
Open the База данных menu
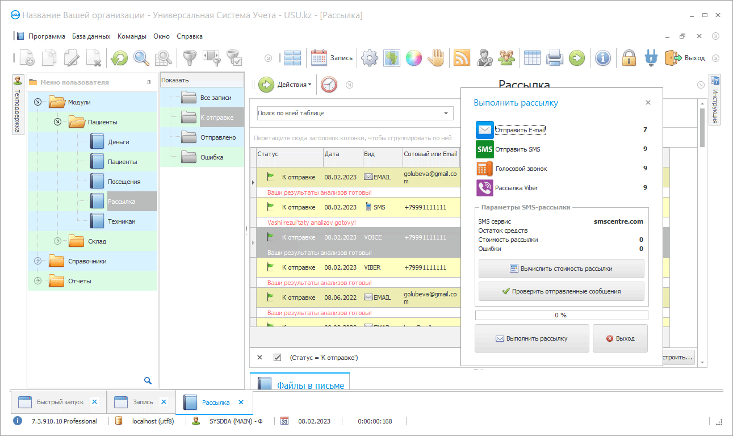click(91, 36)
